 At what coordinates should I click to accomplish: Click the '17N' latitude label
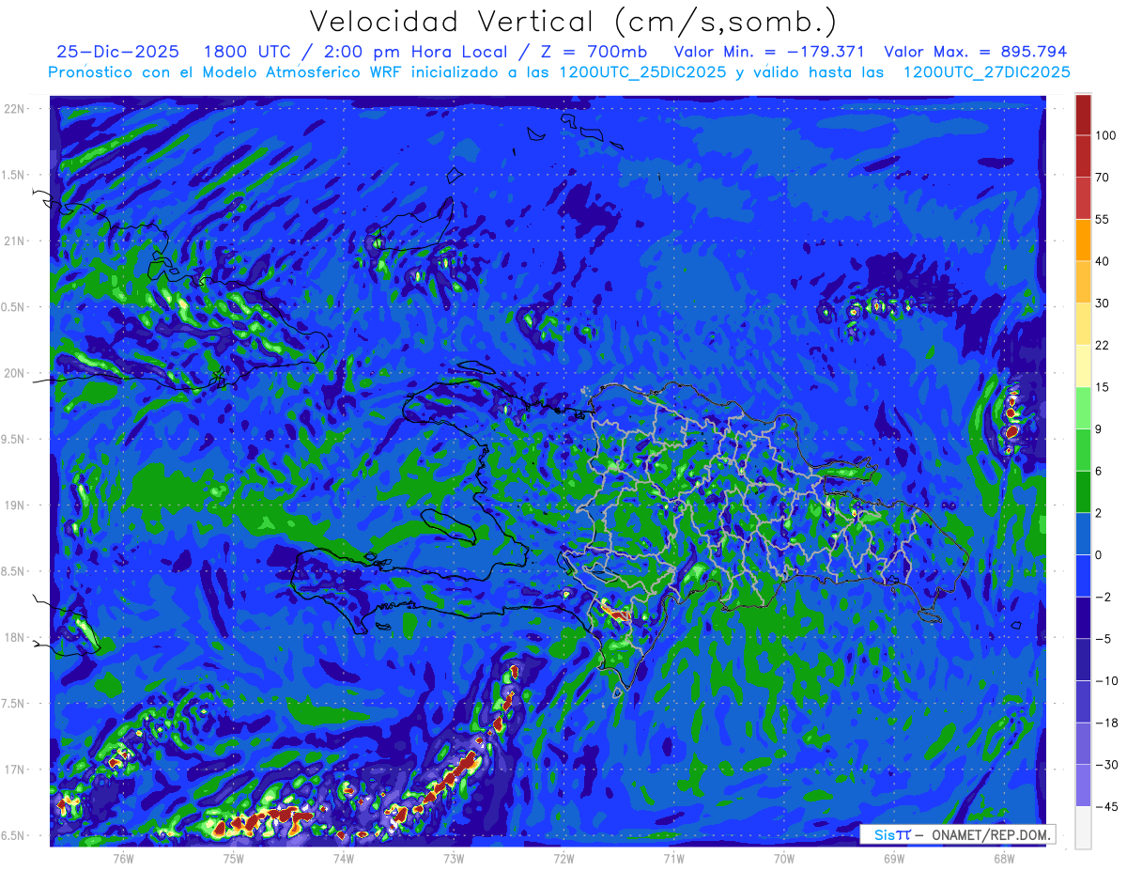[15, 770]
